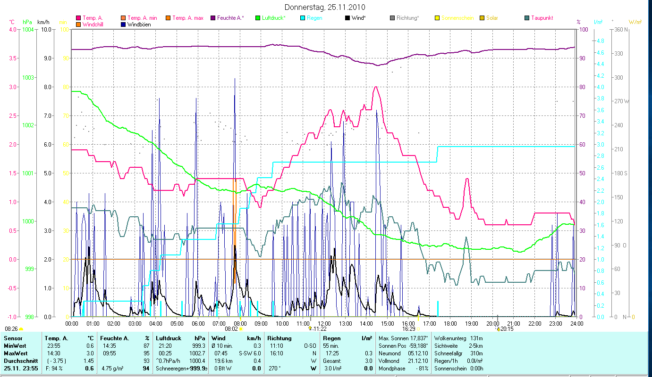Screen dimensions: 652x377
Task: Click the sunrise sun icon beside 08:26
Action: (21, 329)
